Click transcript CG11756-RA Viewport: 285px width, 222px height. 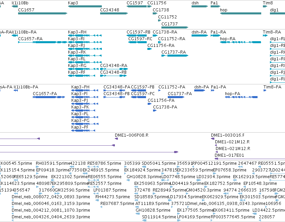click(161, 46)
